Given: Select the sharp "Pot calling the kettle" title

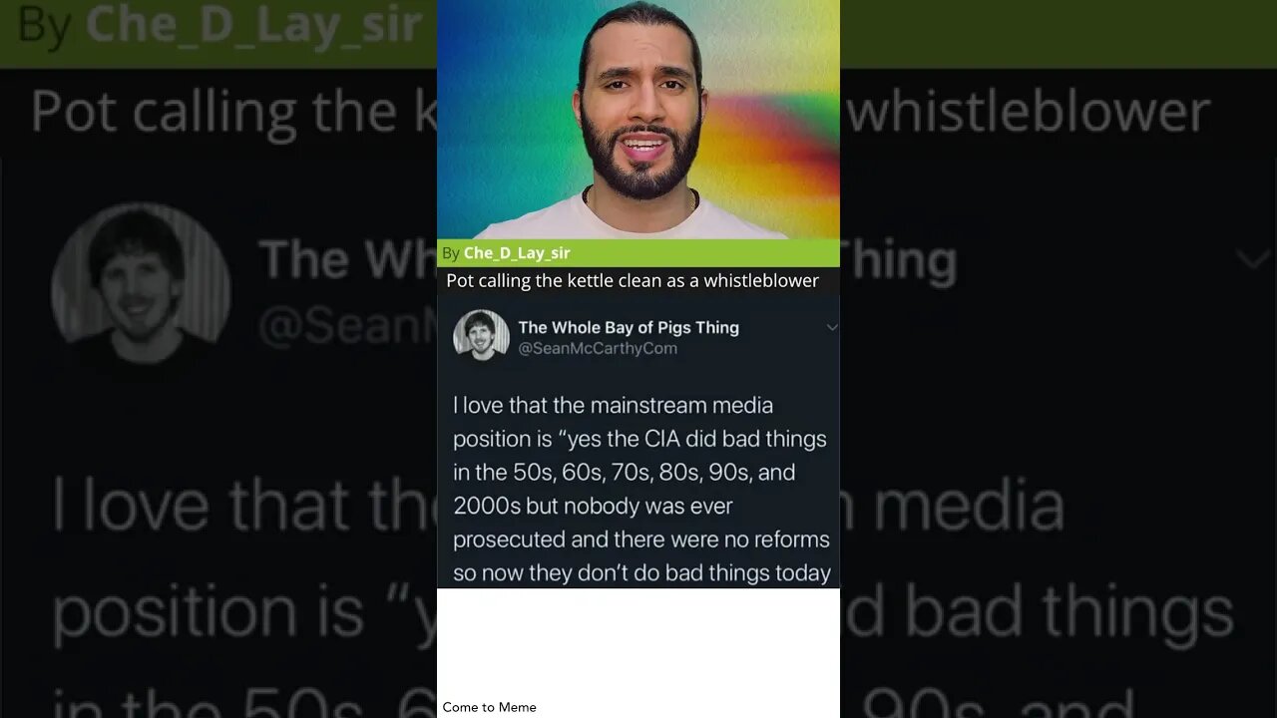Looking at the screenshot, I should tap(632, 280).
